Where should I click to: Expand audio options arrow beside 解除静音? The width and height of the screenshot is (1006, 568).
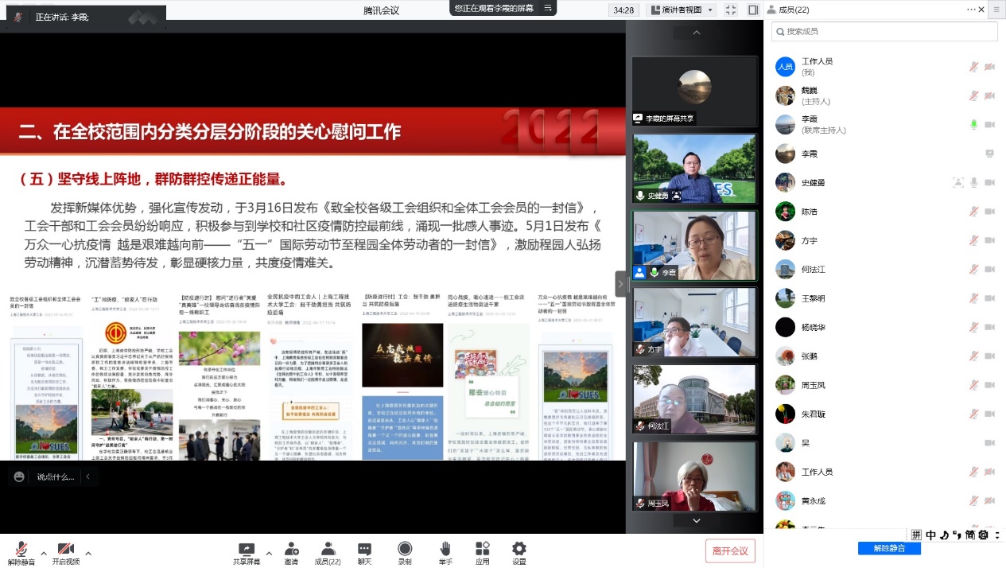pos(44,553)
